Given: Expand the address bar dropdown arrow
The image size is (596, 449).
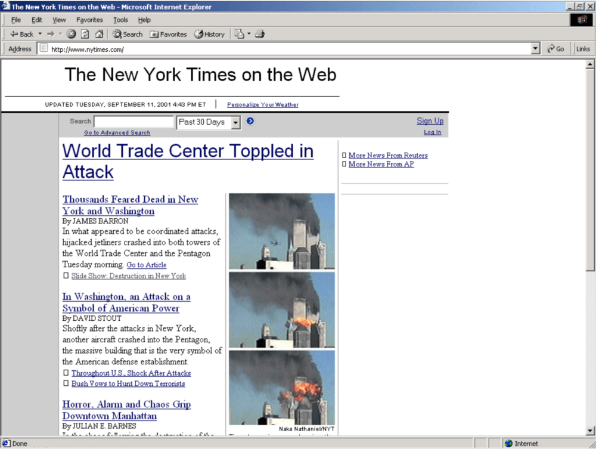Looking at the screenshot, I should [536, 49].
